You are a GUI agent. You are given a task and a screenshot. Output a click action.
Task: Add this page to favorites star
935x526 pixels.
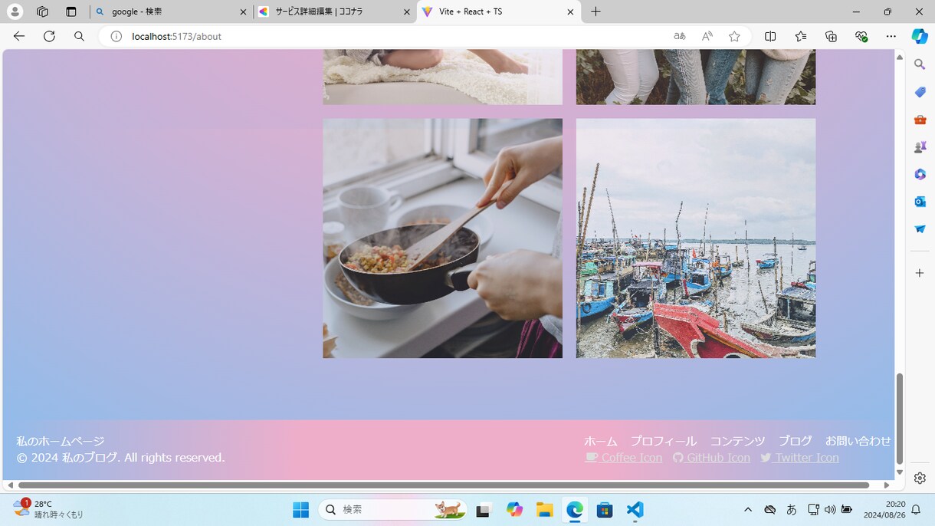tap(734, 36)
